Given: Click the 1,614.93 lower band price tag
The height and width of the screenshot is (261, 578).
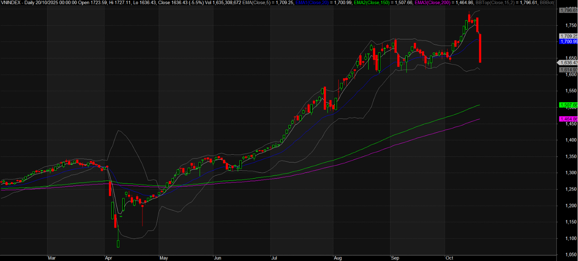Looking at the screenshot, I should click(568, 69).
